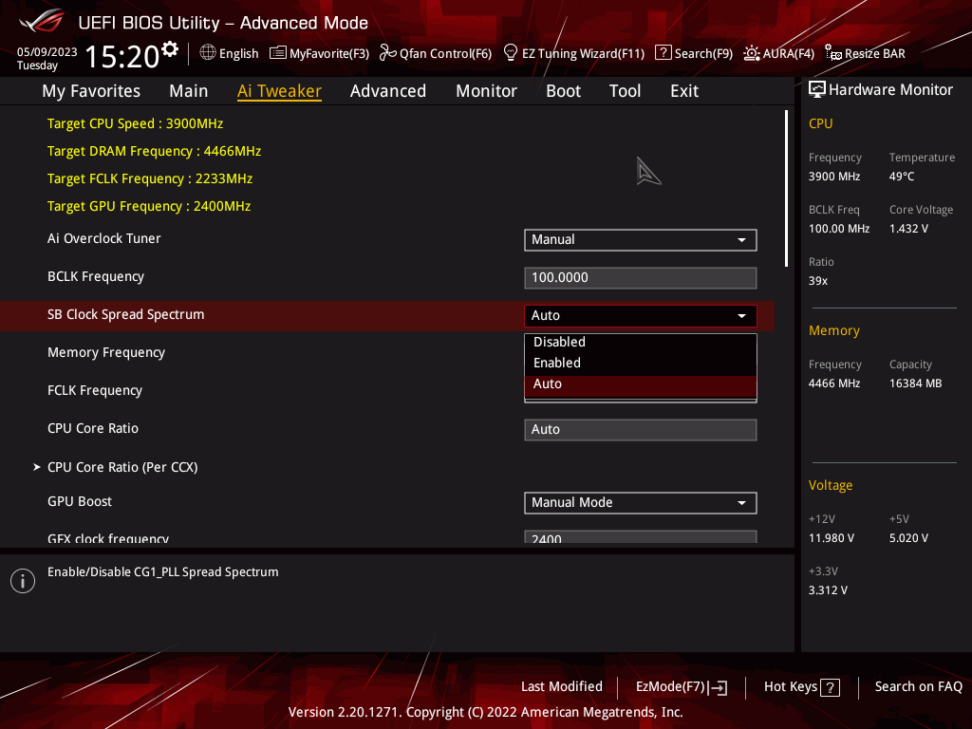Click the EzMode exit arrow icon
This screenshot has width=972, height=729.
(718, 687)
